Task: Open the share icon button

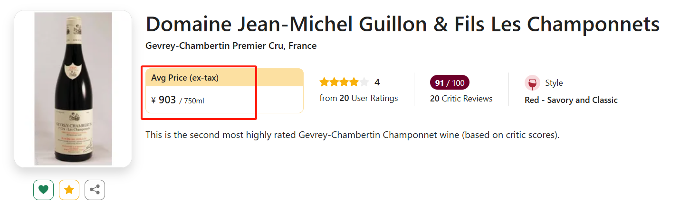Action: pos(95,190)
